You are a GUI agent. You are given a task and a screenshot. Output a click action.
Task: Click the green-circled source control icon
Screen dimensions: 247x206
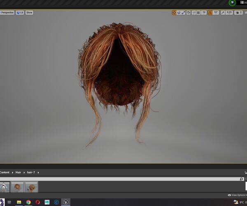[x=232, y=3]
